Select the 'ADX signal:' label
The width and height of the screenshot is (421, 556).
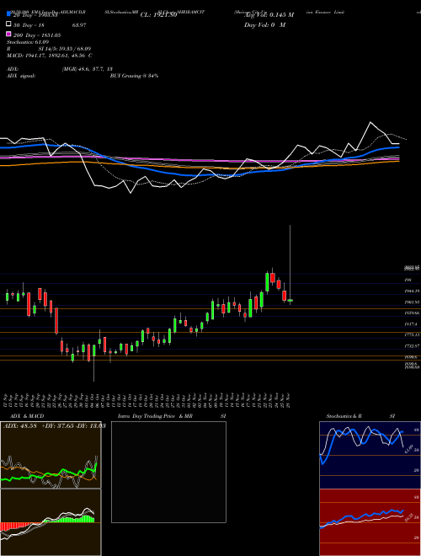tap(21, 76)
